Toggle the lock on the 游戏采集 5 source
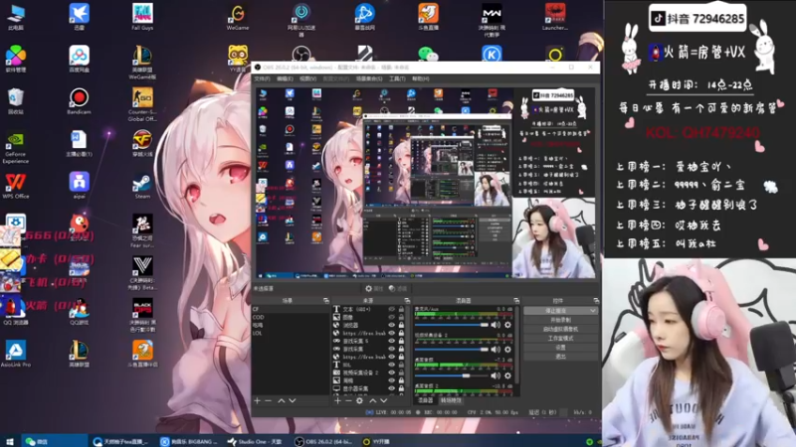This screenshot has width=796, height=447. (x=401, y=341)
